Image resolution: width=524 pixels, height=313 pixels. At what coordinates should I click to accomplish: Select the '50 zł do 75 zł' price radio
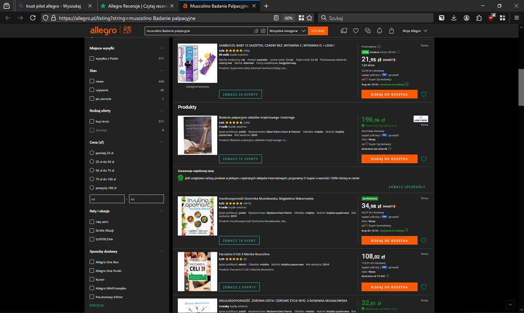pos(92,170)
